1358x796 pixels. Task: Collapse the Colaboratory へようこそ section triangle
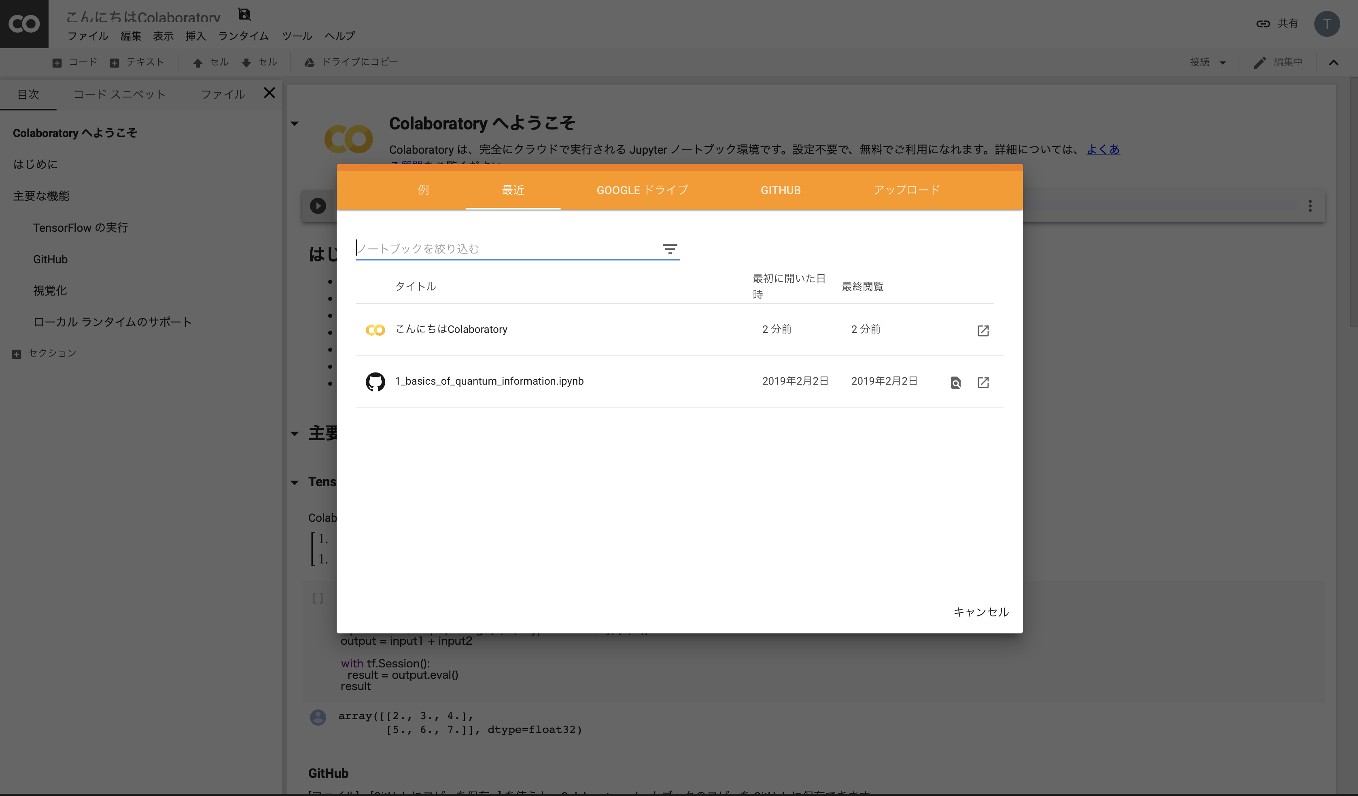pyautogui.click(x=295, y=124)
